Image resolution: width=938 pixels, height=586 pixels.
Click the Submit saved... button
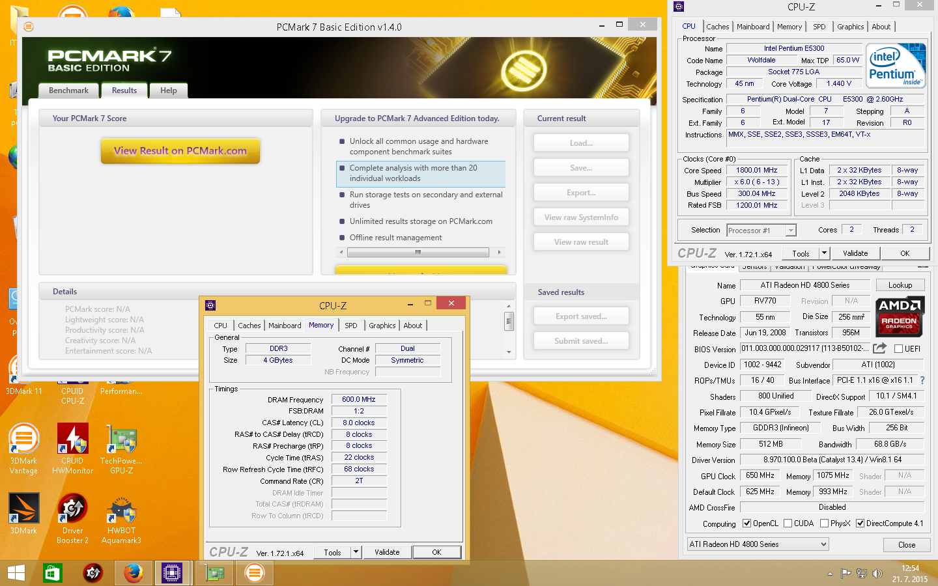pos(581,341)
